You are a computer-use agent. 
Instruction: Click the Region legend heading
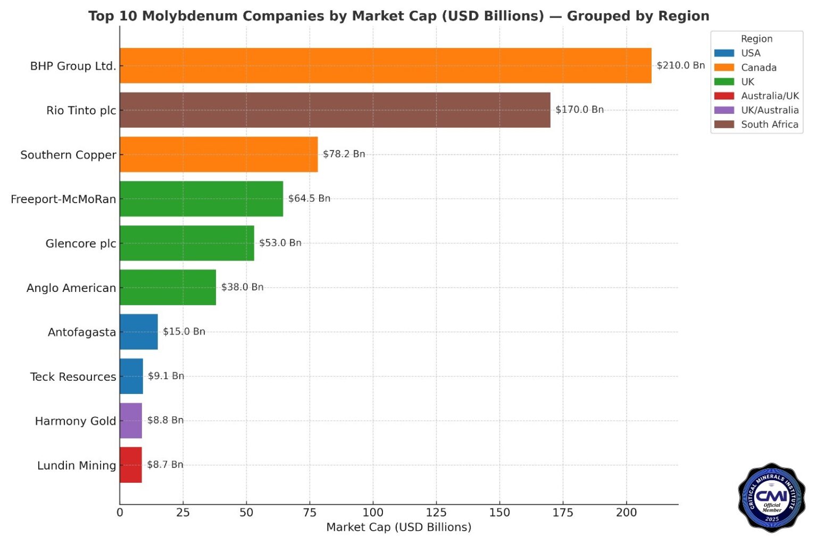tap(756, 39)
